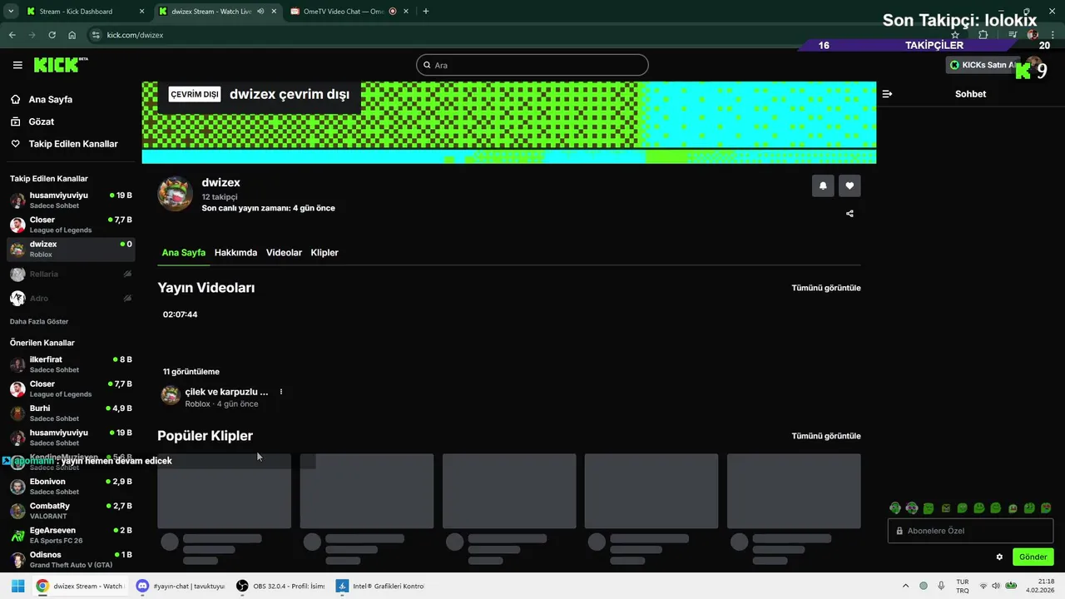Open the tab search dropdown
Viewport: 1065px width, 599px height.
tap(11, 12)
